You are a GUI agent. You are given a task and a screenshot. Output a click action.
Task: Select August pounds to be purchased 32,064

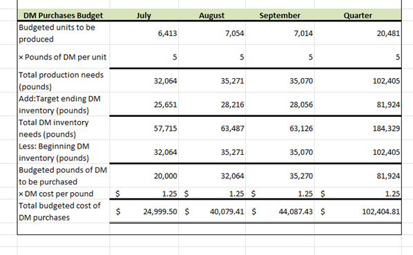click(x=212, y=176)
